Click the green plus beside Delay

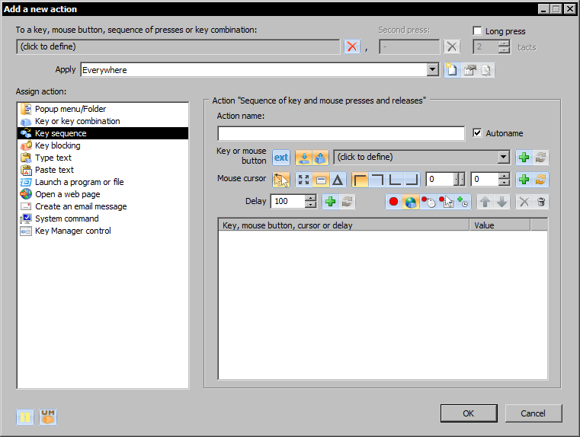(x=330, y=202)
